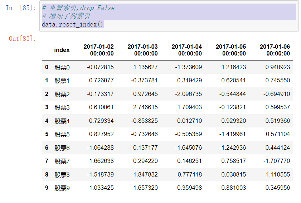
Task: Click the cell value -0.732646
Action: [144, 134]
